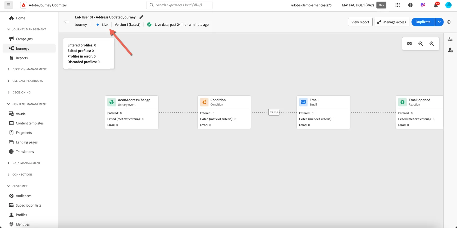Open the user profile avatar
The image size is (457, 228).
(448, 5)
